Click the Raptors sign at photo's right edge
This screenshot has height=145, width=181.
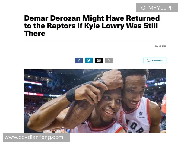pos(160,84)
